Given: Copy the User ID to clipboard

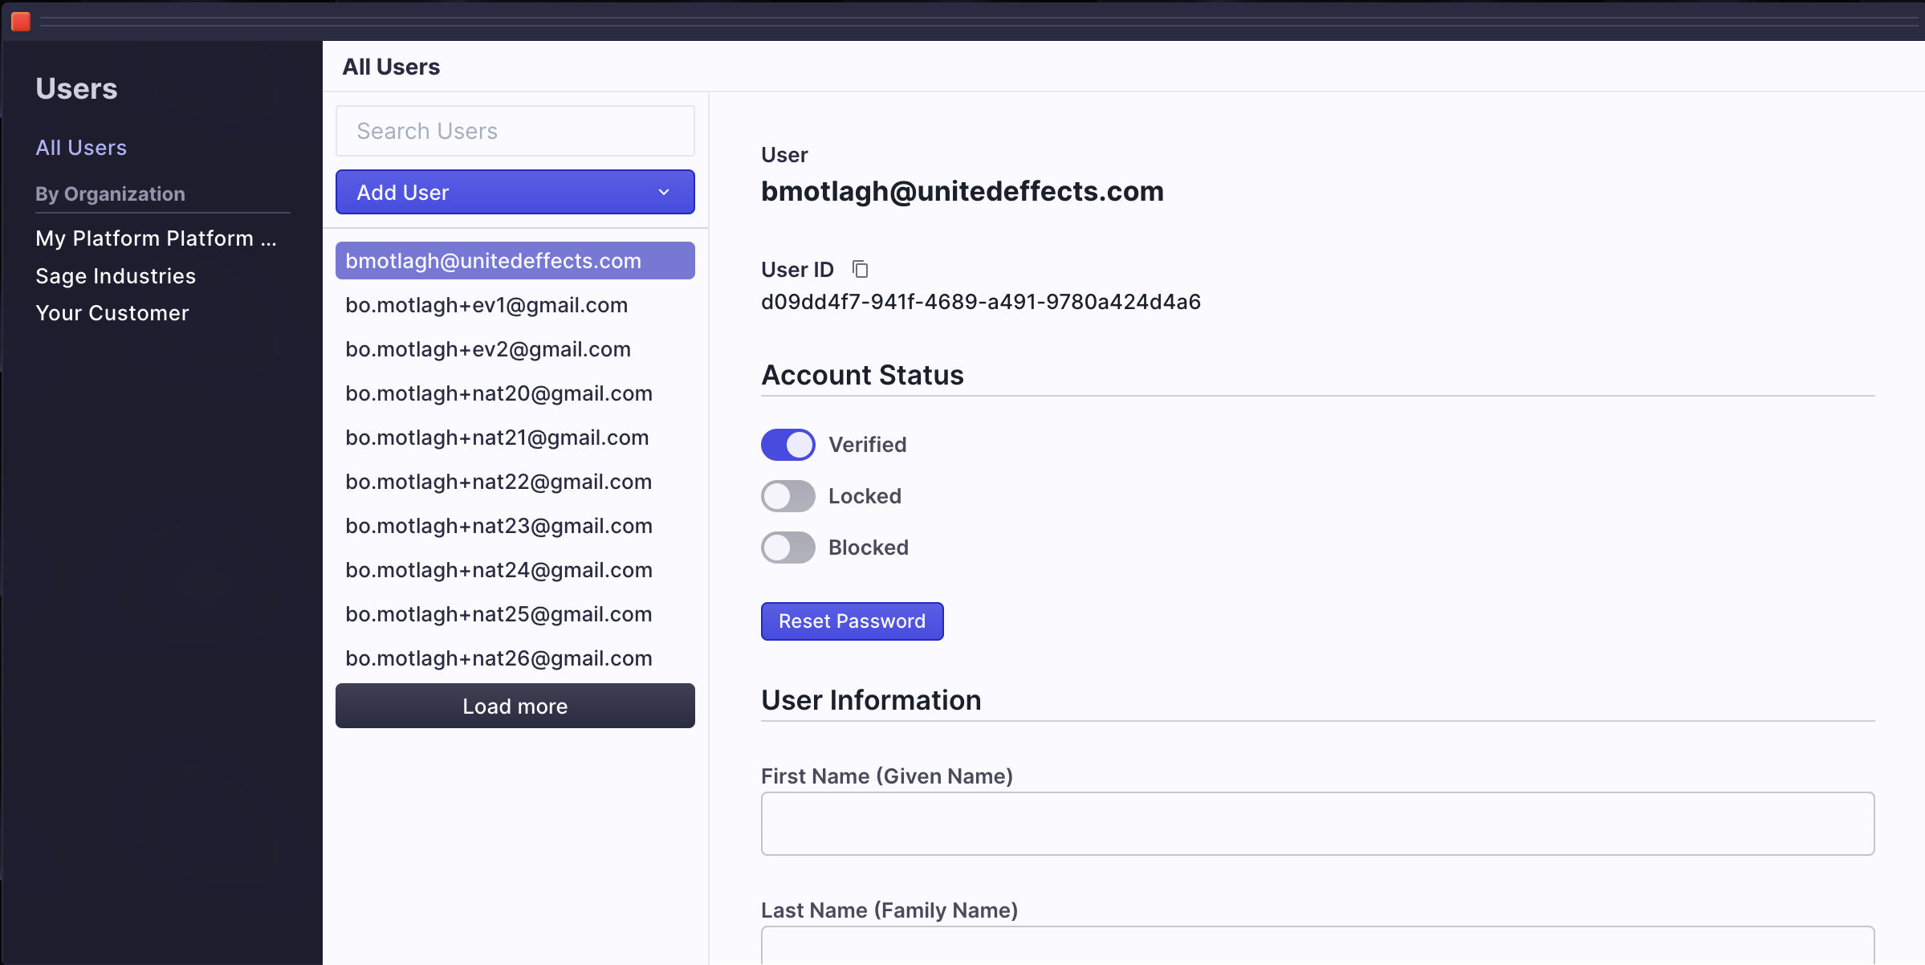Looking at the screenshot, I should 860,269.
